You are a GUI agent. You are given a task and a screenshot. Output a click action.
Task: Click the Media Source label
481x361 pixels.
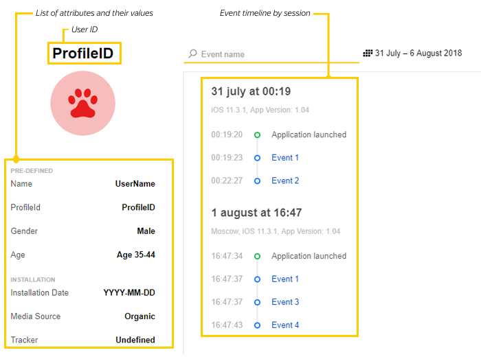tap(35, 316)
